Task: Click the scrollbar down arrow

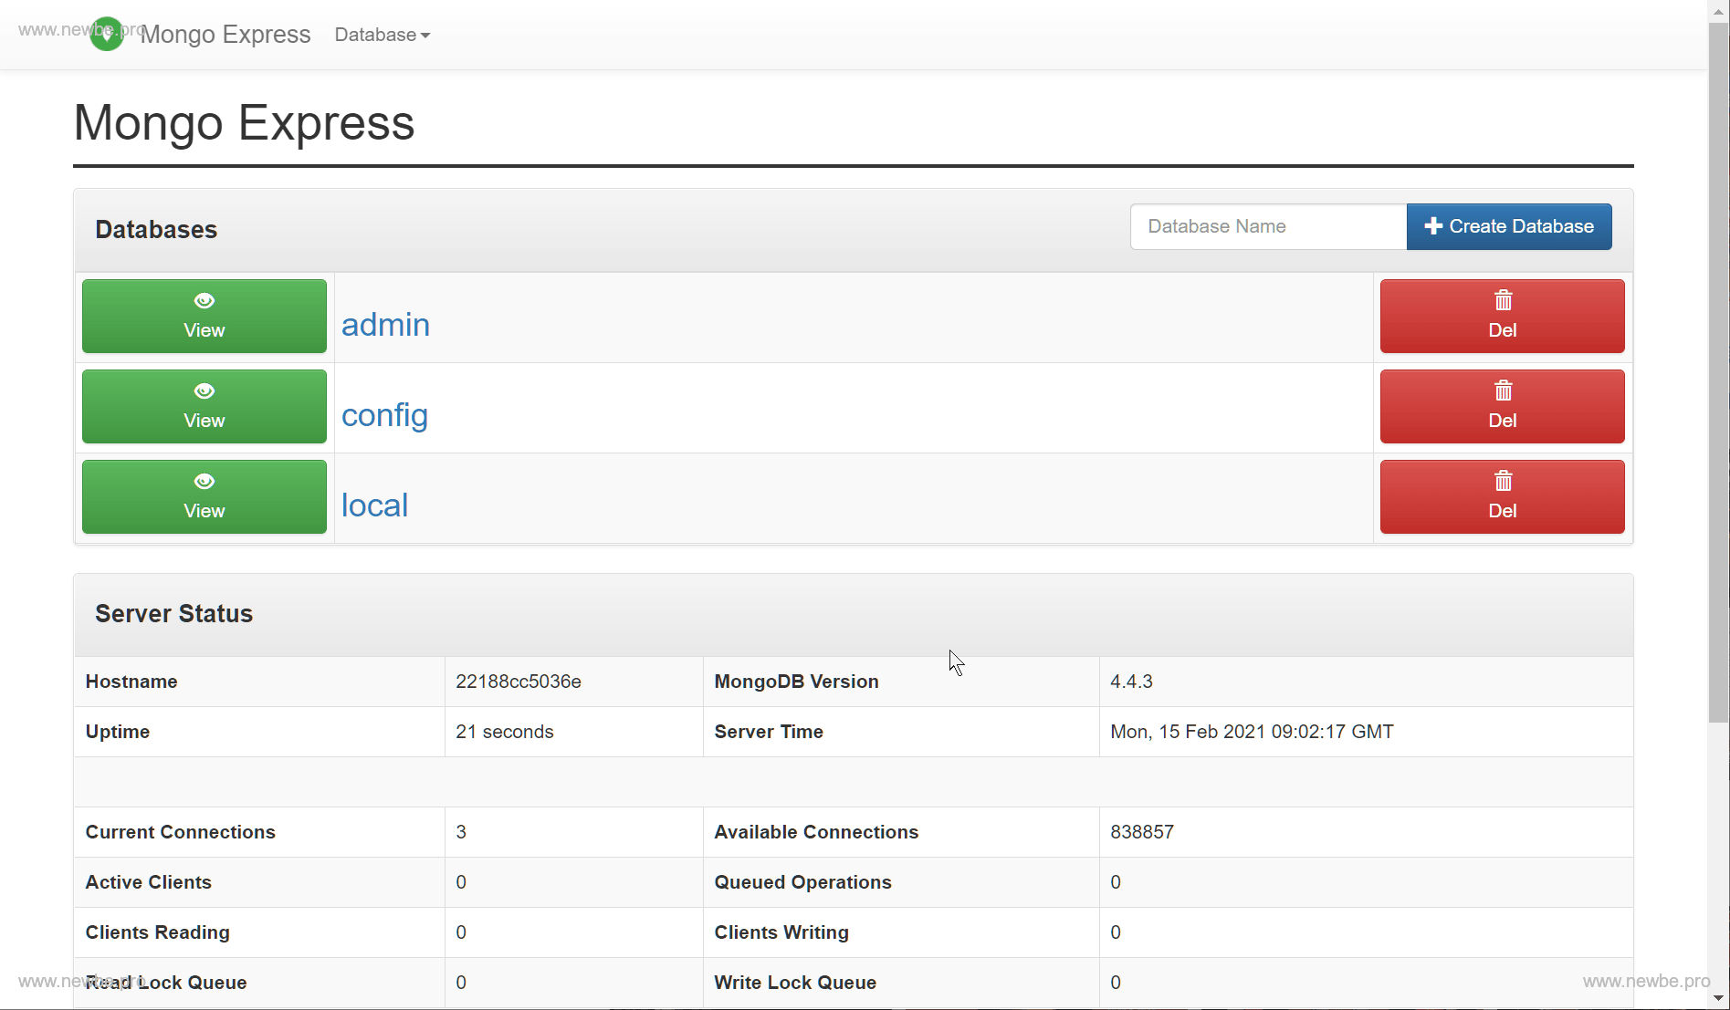Action: (1718, 999)
